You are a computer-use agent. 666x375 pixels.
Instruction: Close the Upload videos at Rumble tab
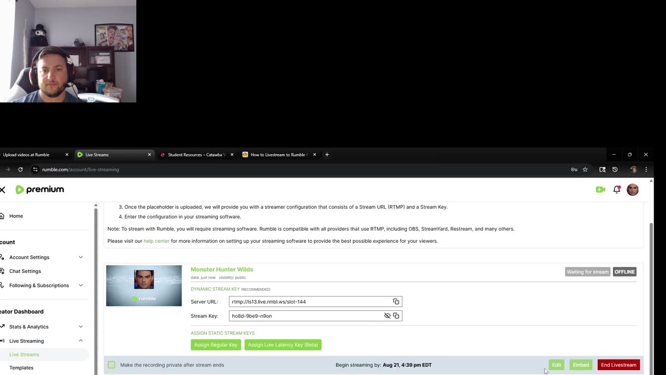coord(67,155)
